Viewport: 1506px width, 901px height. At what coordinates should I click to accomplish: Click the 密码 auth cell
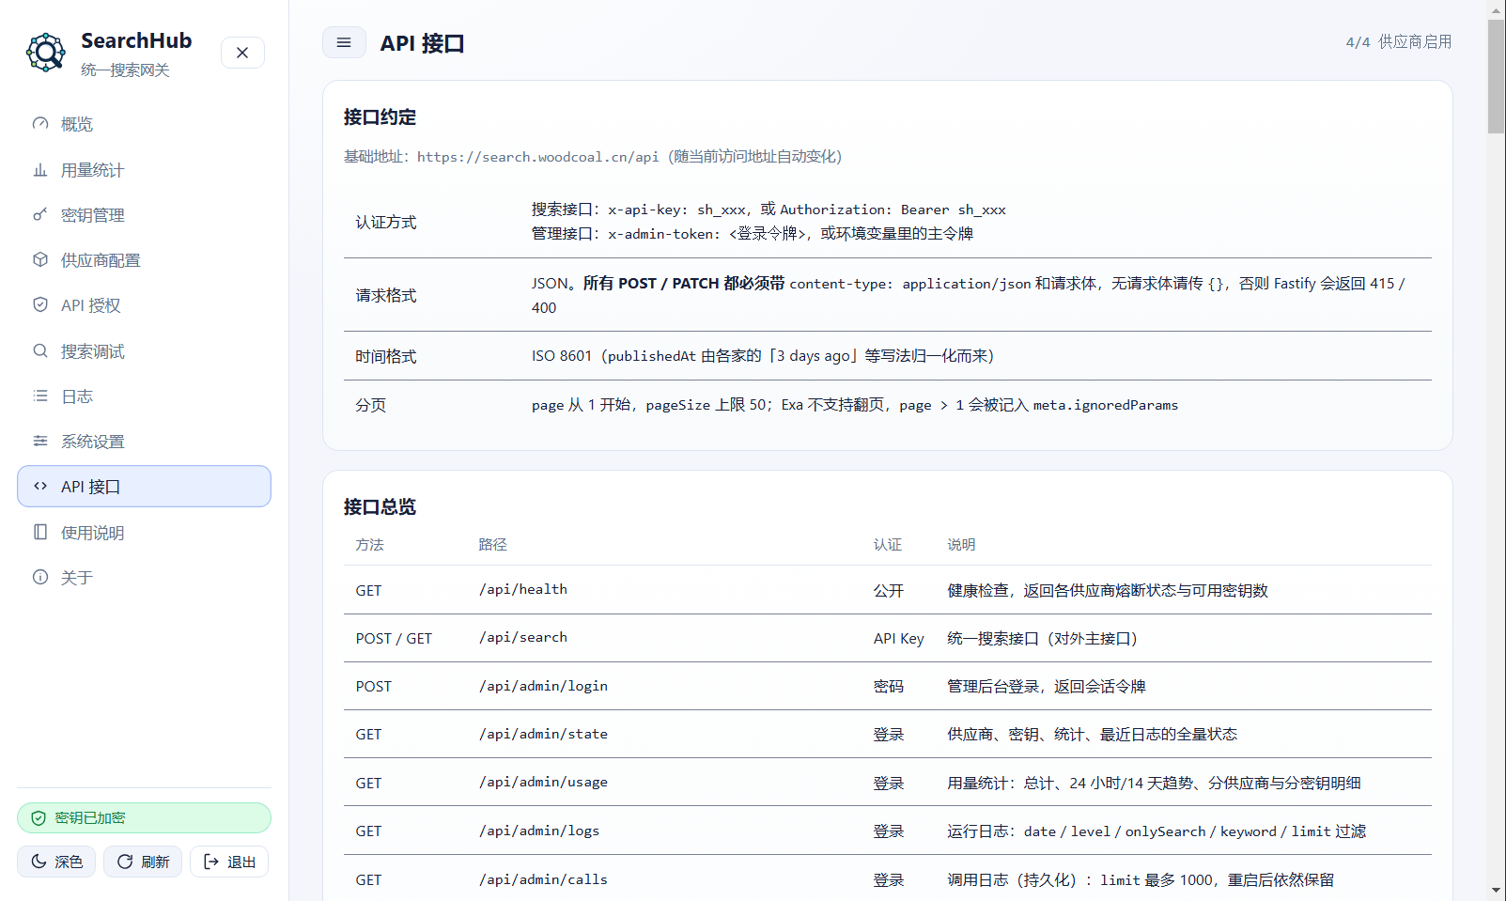pos(889,686)
